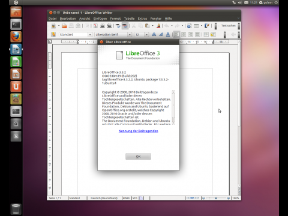Open the Einfügen menu
The image size is (288, 216).
(x=100, y=19)
